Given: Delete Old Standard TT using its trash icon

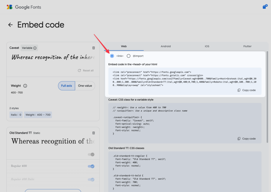Looking at the screenshot, I should 93,133.
